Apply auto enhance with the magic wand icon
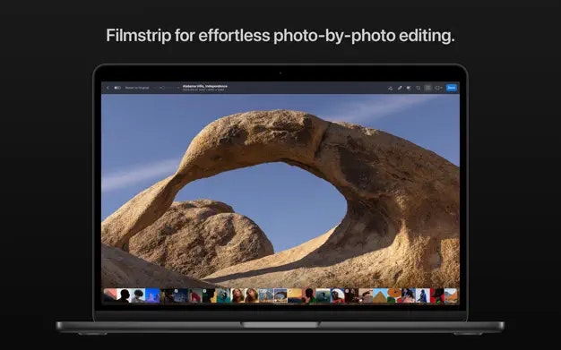Viewport: 561px width, 350px height. point(391,88)
